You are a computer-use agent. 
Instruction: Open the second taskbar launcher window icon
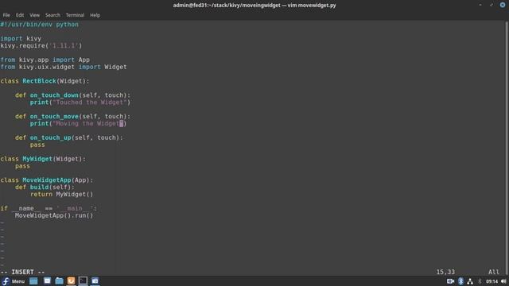coord(47,281)
